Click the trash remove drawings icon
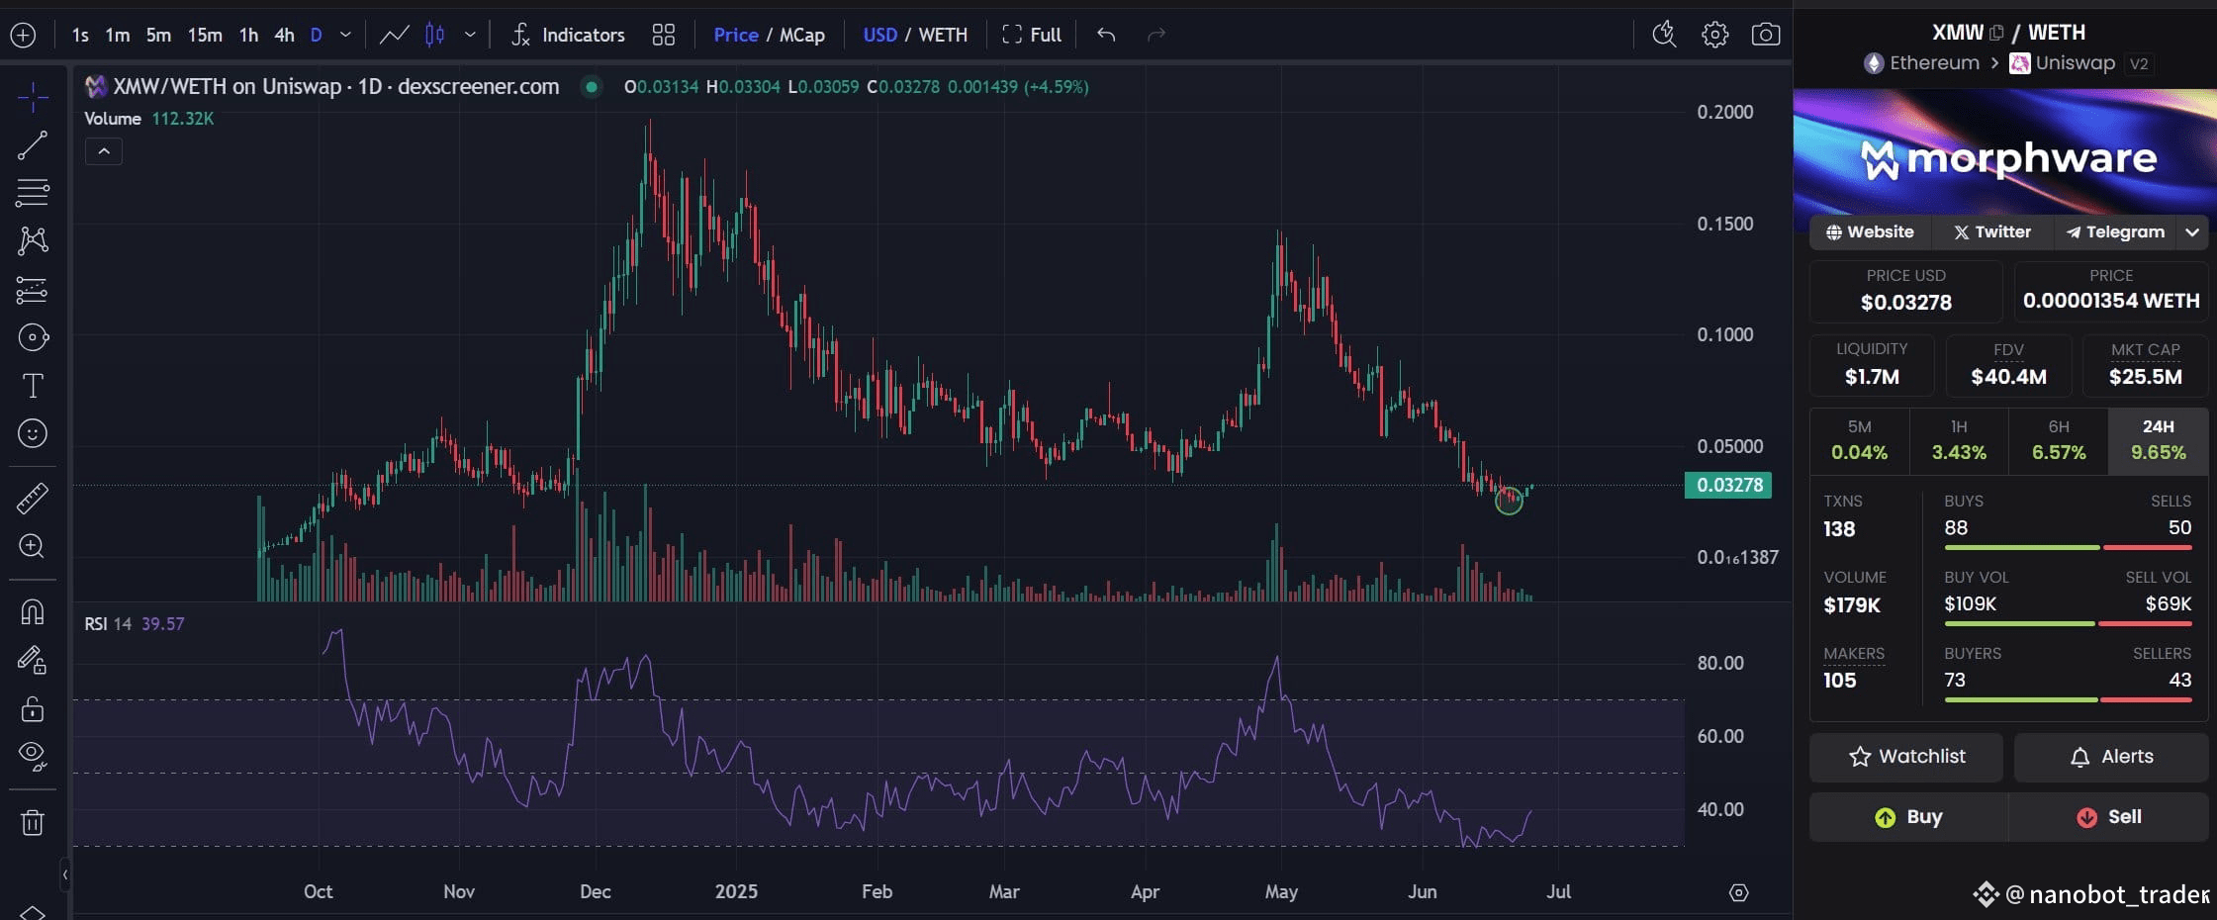Viewport: 2217px width, 920px height. coord(33,822)
